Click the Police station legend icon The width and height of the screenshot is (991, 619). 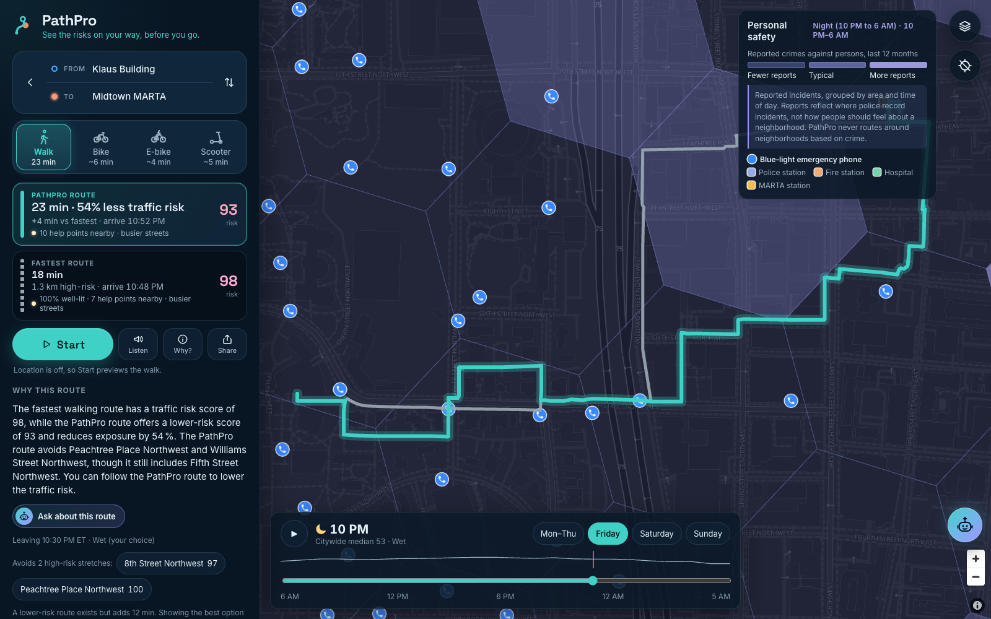tap(751, 173)
